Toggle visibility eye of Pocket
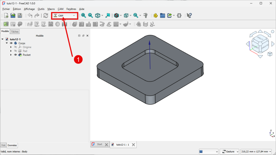 click(15, 55)
